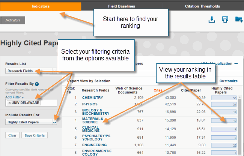
Task: Download the results with the download icon
Action: 212,19
